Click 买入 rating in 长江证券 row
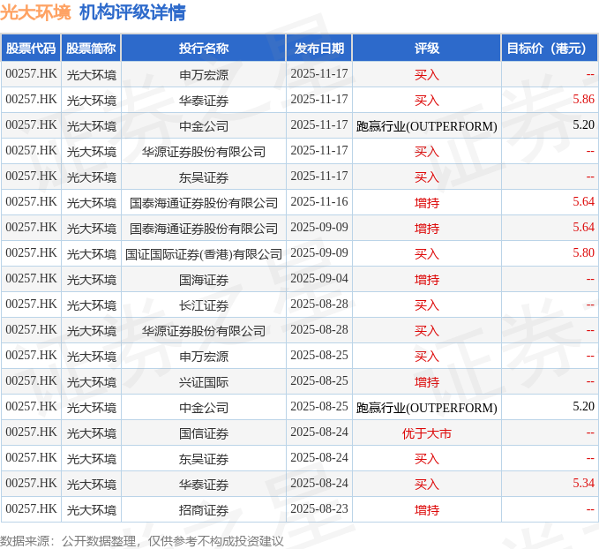The height and width of the screenshot is (549, 599). pyautogui.click(x=427, y=305)
